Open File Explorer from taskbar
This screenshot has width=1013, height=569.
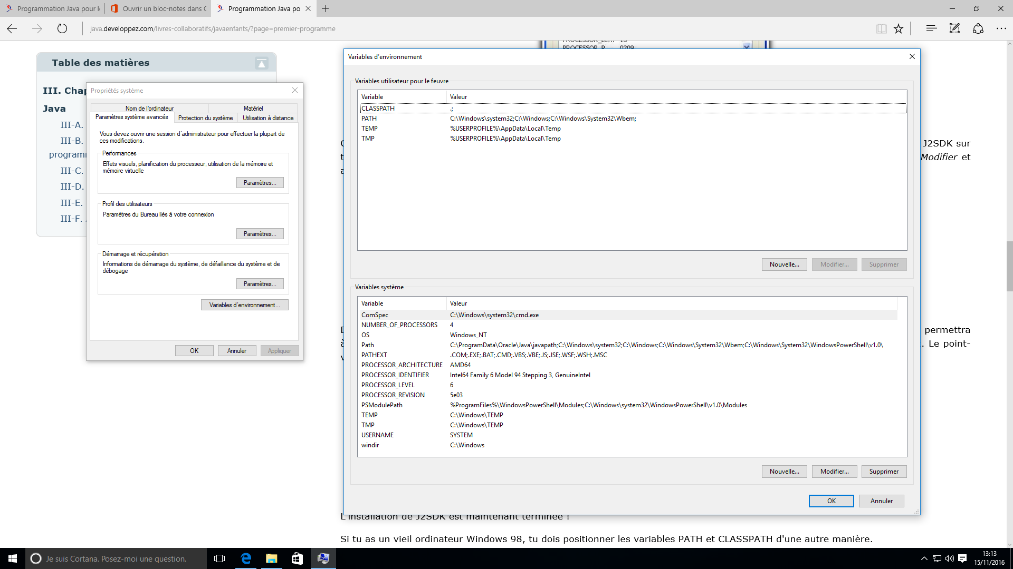272,558
